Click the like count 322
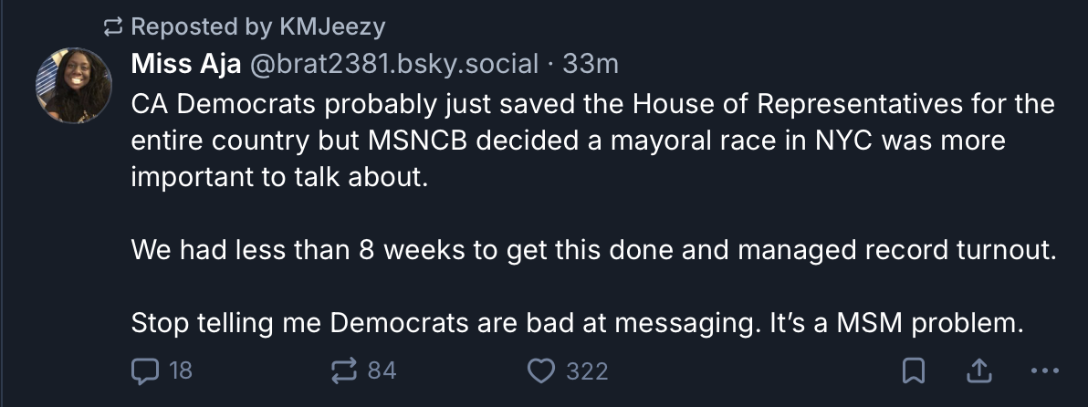The height and width of the screenshot is (407, 1088). tap(587, 371)
